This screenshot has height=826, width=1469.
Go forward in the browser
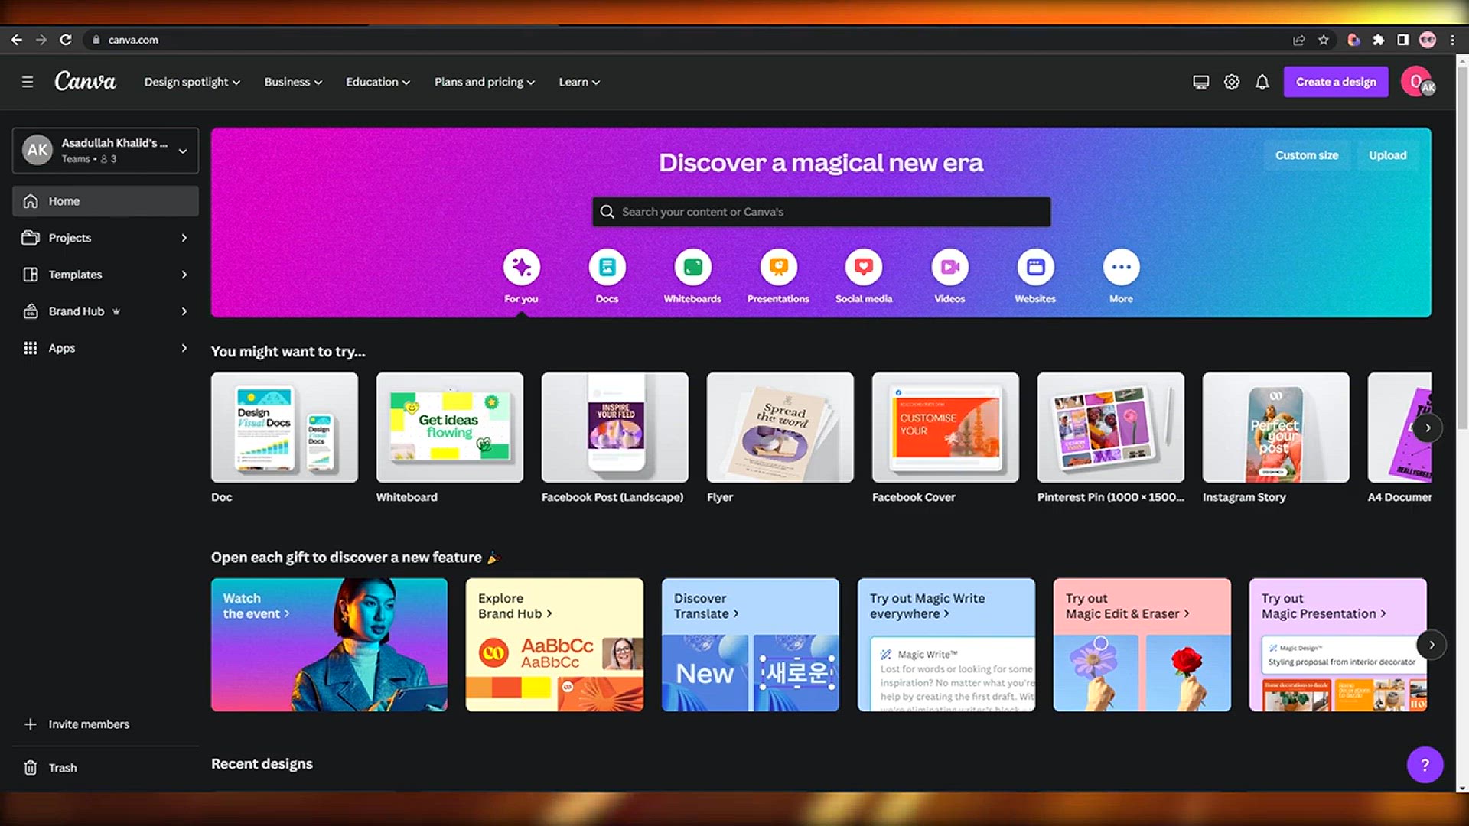(x=41, y=40)
